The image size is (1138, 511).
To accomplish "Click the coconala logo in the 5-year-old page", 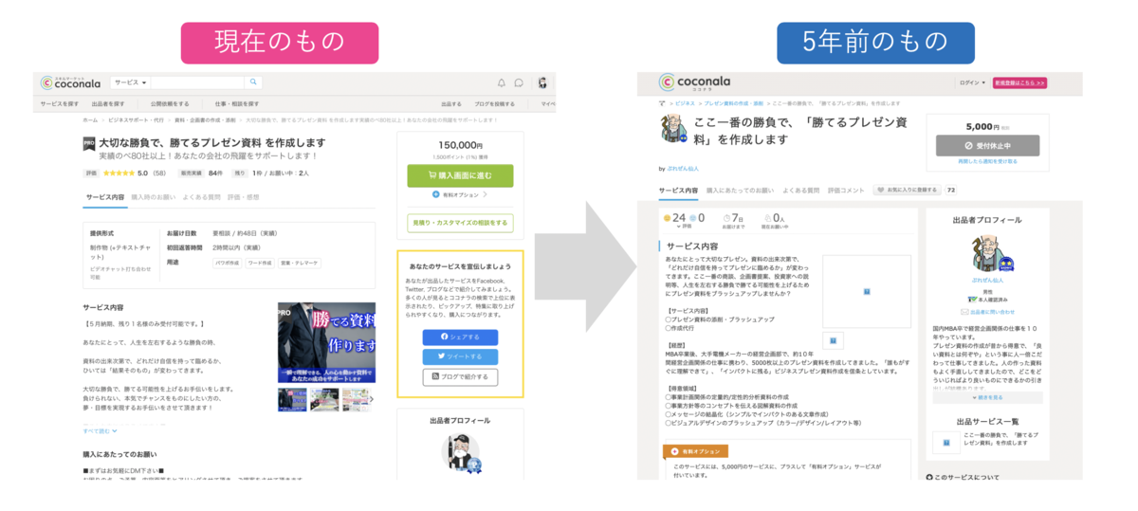I will click(x=697, y=82).
